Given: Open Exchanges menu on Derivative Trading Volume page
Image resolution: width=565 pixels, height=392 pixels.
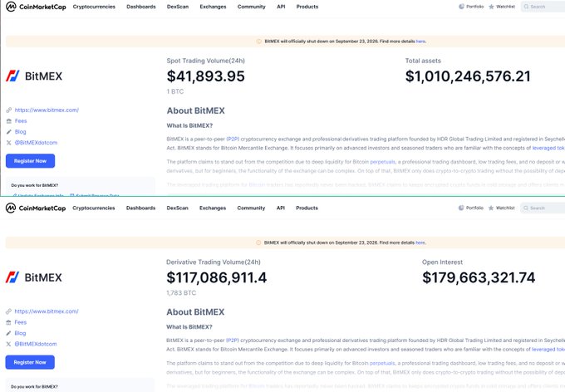Looking at the screenshot, I should click(213, 208).
